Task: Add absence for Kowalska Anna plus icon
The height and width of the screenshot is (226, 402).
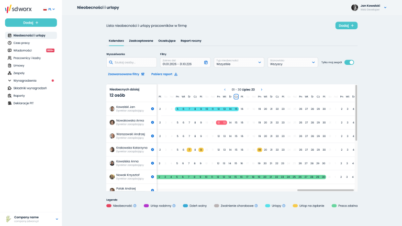Action: click(x=152, y=163)
